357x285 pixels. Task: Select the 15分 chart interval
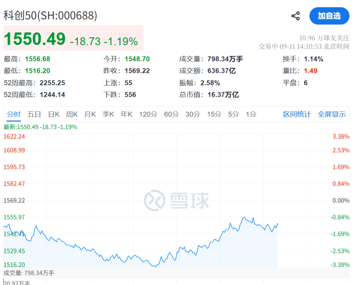point(214,114)
